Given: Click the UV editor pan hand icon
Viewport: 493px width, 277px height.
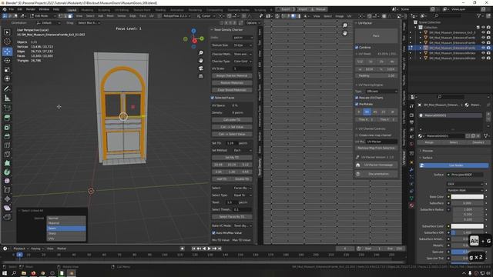Looking at the screenshot, I should click(x=345, y=33).
